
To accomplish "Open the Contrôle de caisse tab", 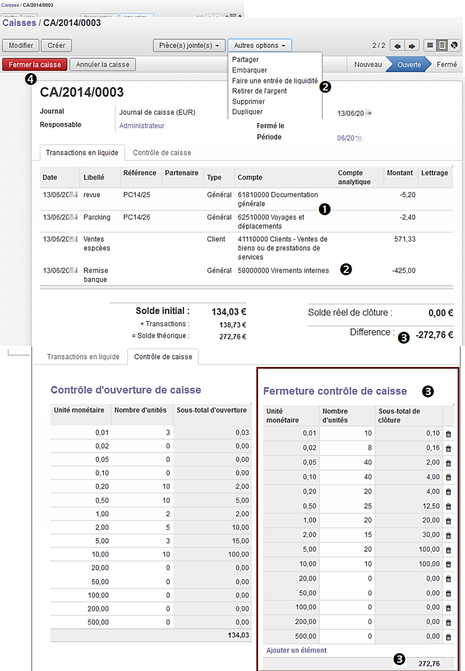I will [x=162, y=153].
